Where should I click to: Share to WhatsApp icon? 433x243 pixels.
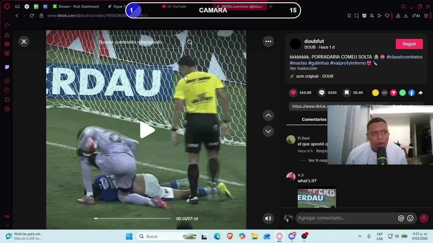pos(403,92)
